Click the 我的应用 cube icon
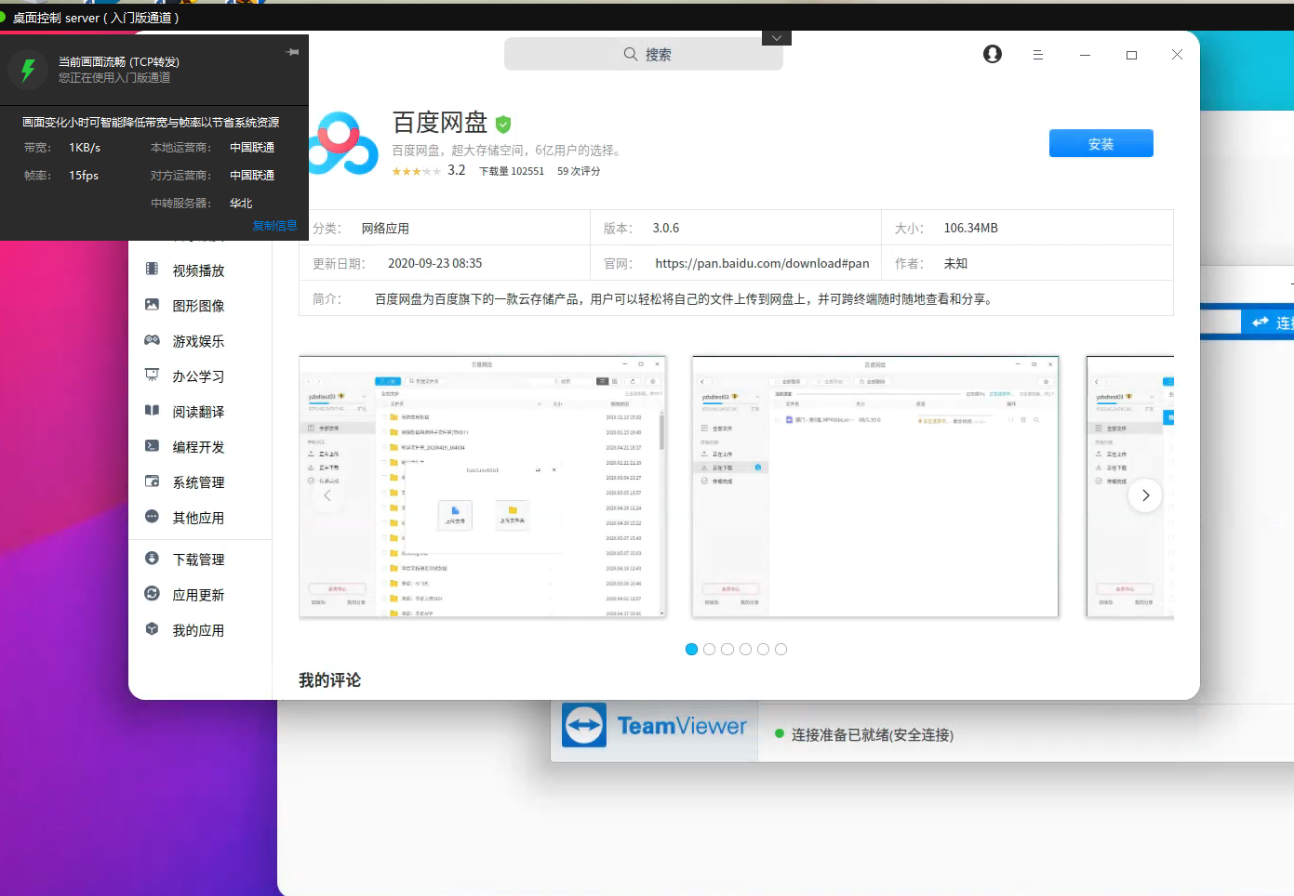The image size is (1294, 896). click(x=152, y=629)
